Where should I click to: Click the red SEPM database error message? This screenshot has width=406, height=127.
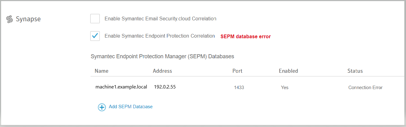pos(245,36)
